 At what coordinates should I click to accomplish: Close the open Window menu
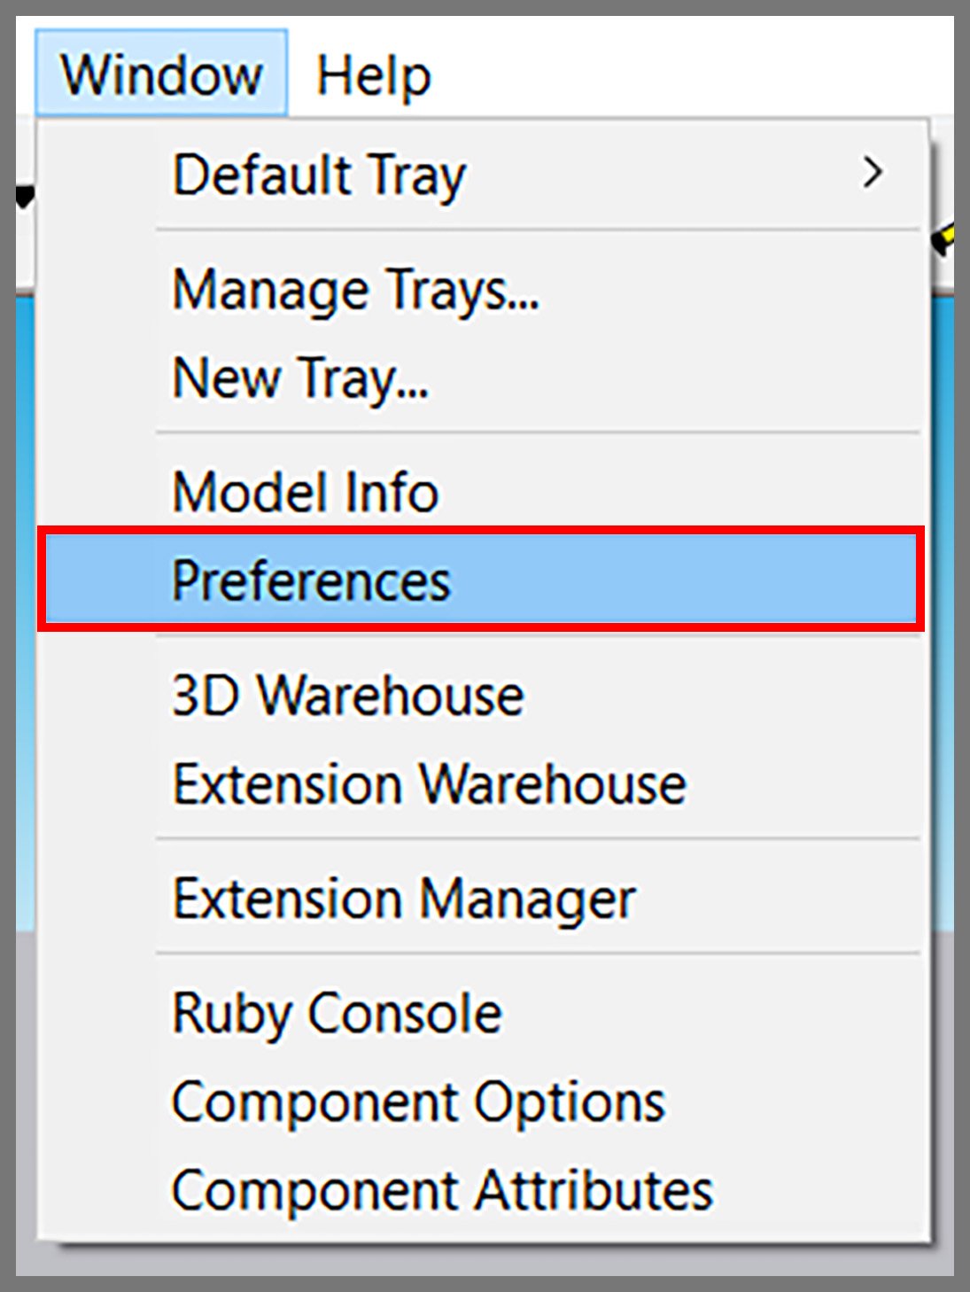click(x=161, y=74)
